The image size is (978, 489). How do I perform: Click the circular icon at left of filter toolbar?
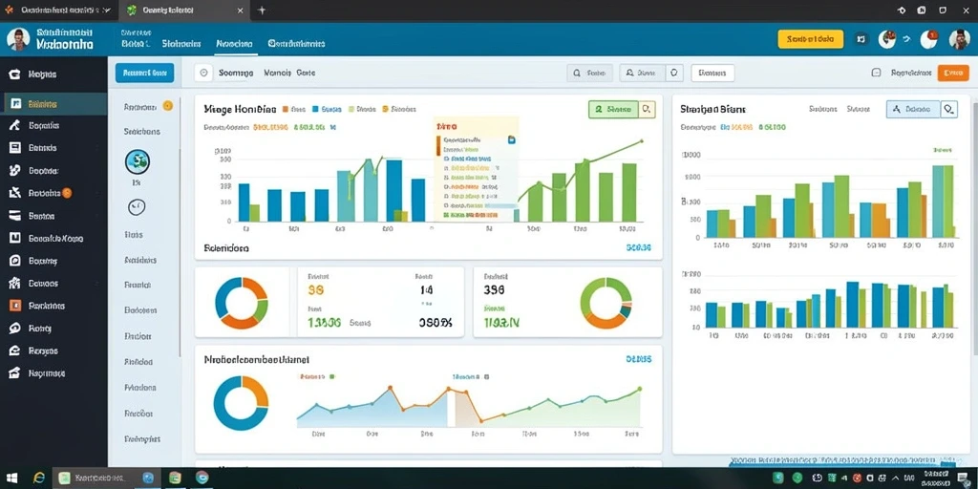click(203, 73)
